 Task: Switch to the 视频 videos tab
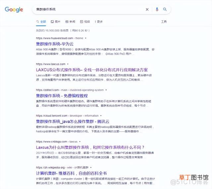85,22
